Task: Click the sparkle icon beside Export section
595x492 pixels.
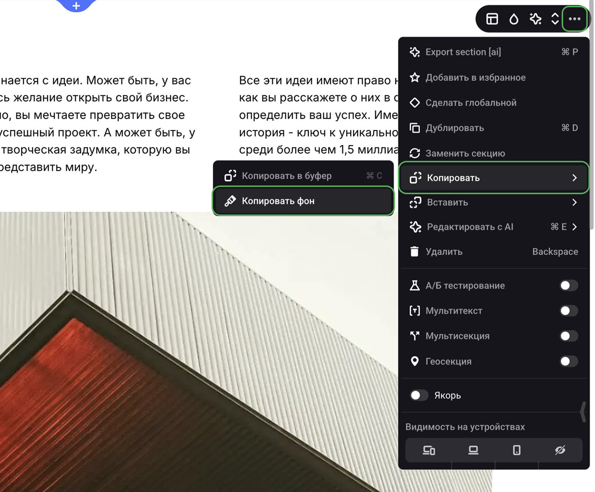Action: [x=415, y=52]
